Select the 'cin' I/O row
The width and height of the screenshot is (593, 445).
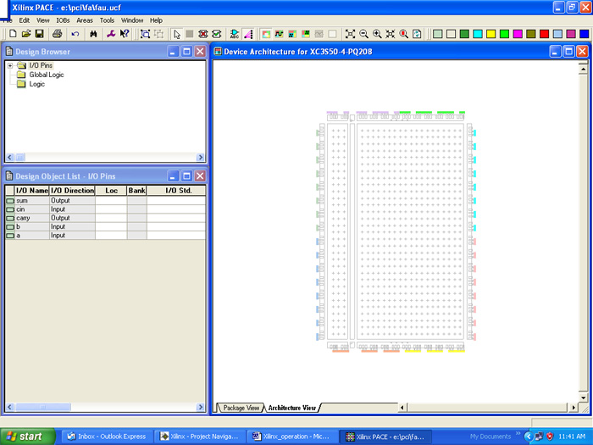tap(106, 209)
